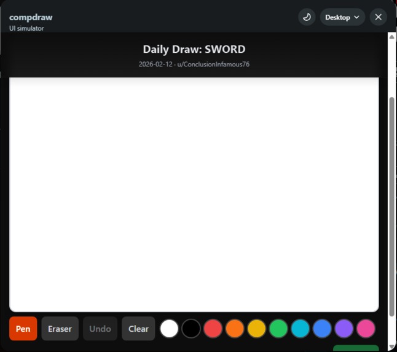The width and height of the screenshot is (397, 352).
Task: Choose the purple color swatch
Action: pos(344,329)
